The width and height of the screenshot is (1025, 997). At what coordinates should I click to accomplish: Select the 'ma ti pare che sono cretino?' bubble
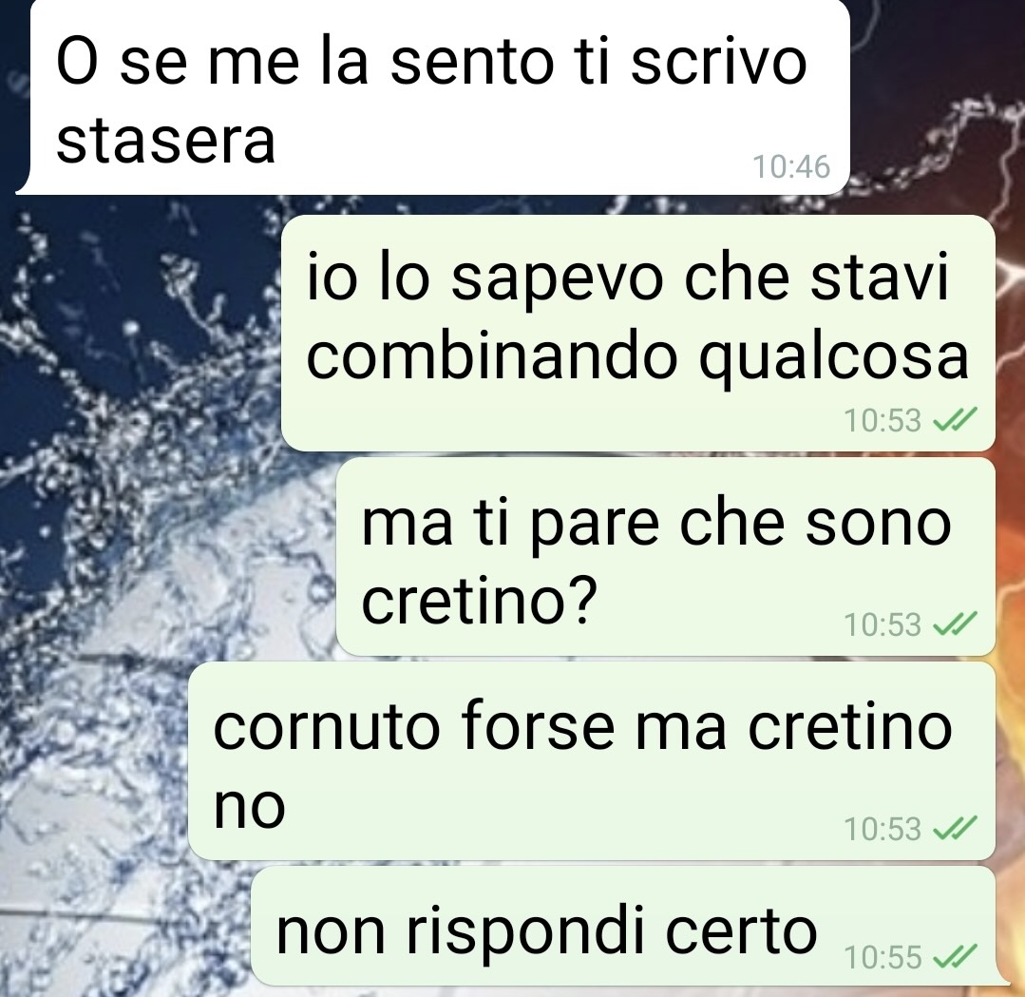pyautogui.click(x=666, y=557)
